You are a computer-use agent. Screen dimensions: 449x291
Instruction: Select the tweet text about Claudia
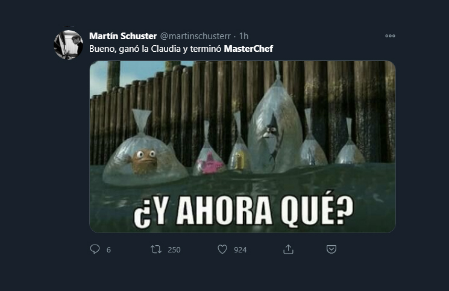tap(181, 49)
